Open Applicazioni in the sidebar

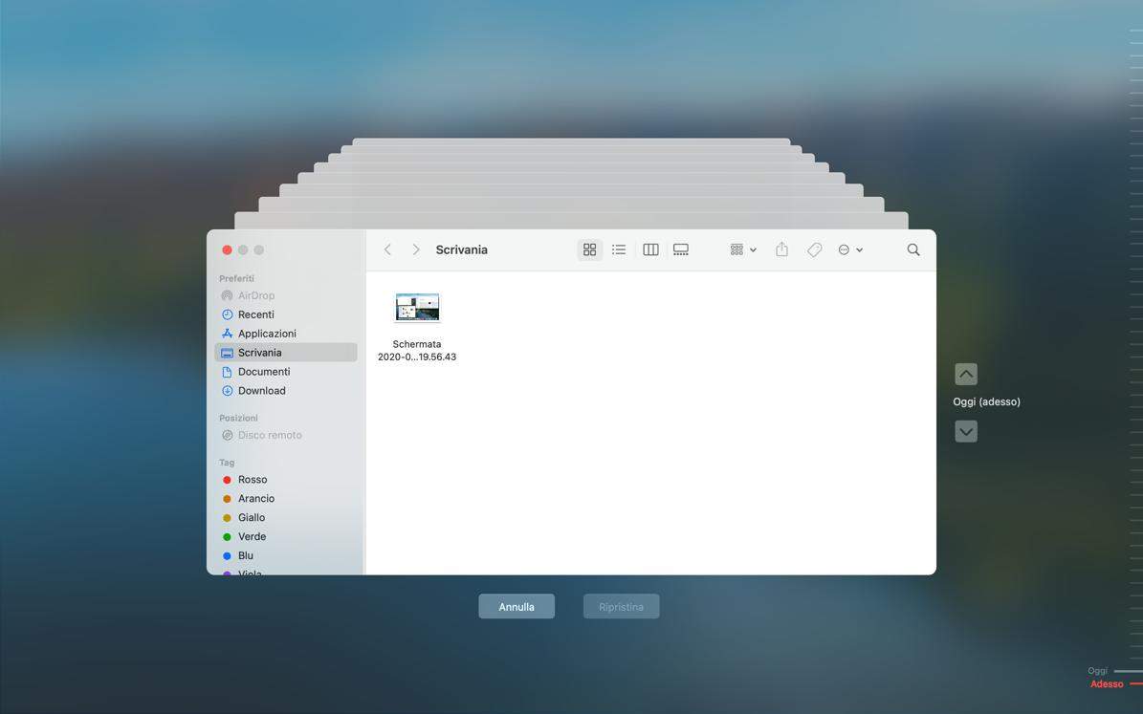tap(266, 334)
